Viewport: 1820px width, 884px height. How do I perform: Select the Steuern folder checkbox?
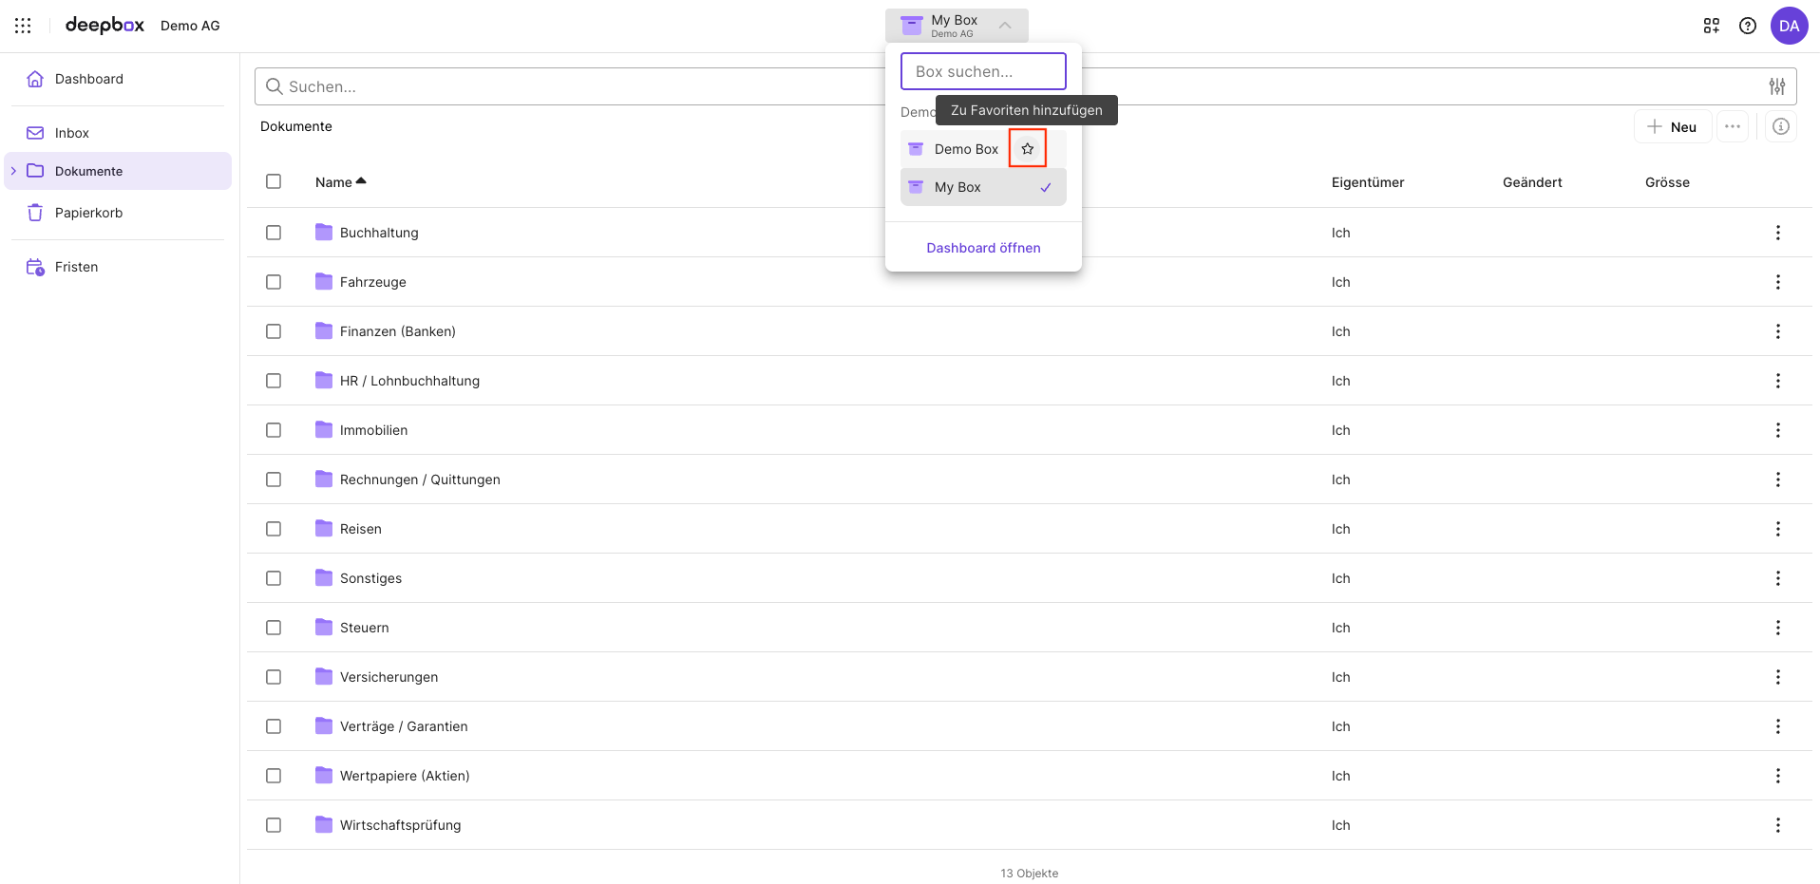[x=274, y=628]
